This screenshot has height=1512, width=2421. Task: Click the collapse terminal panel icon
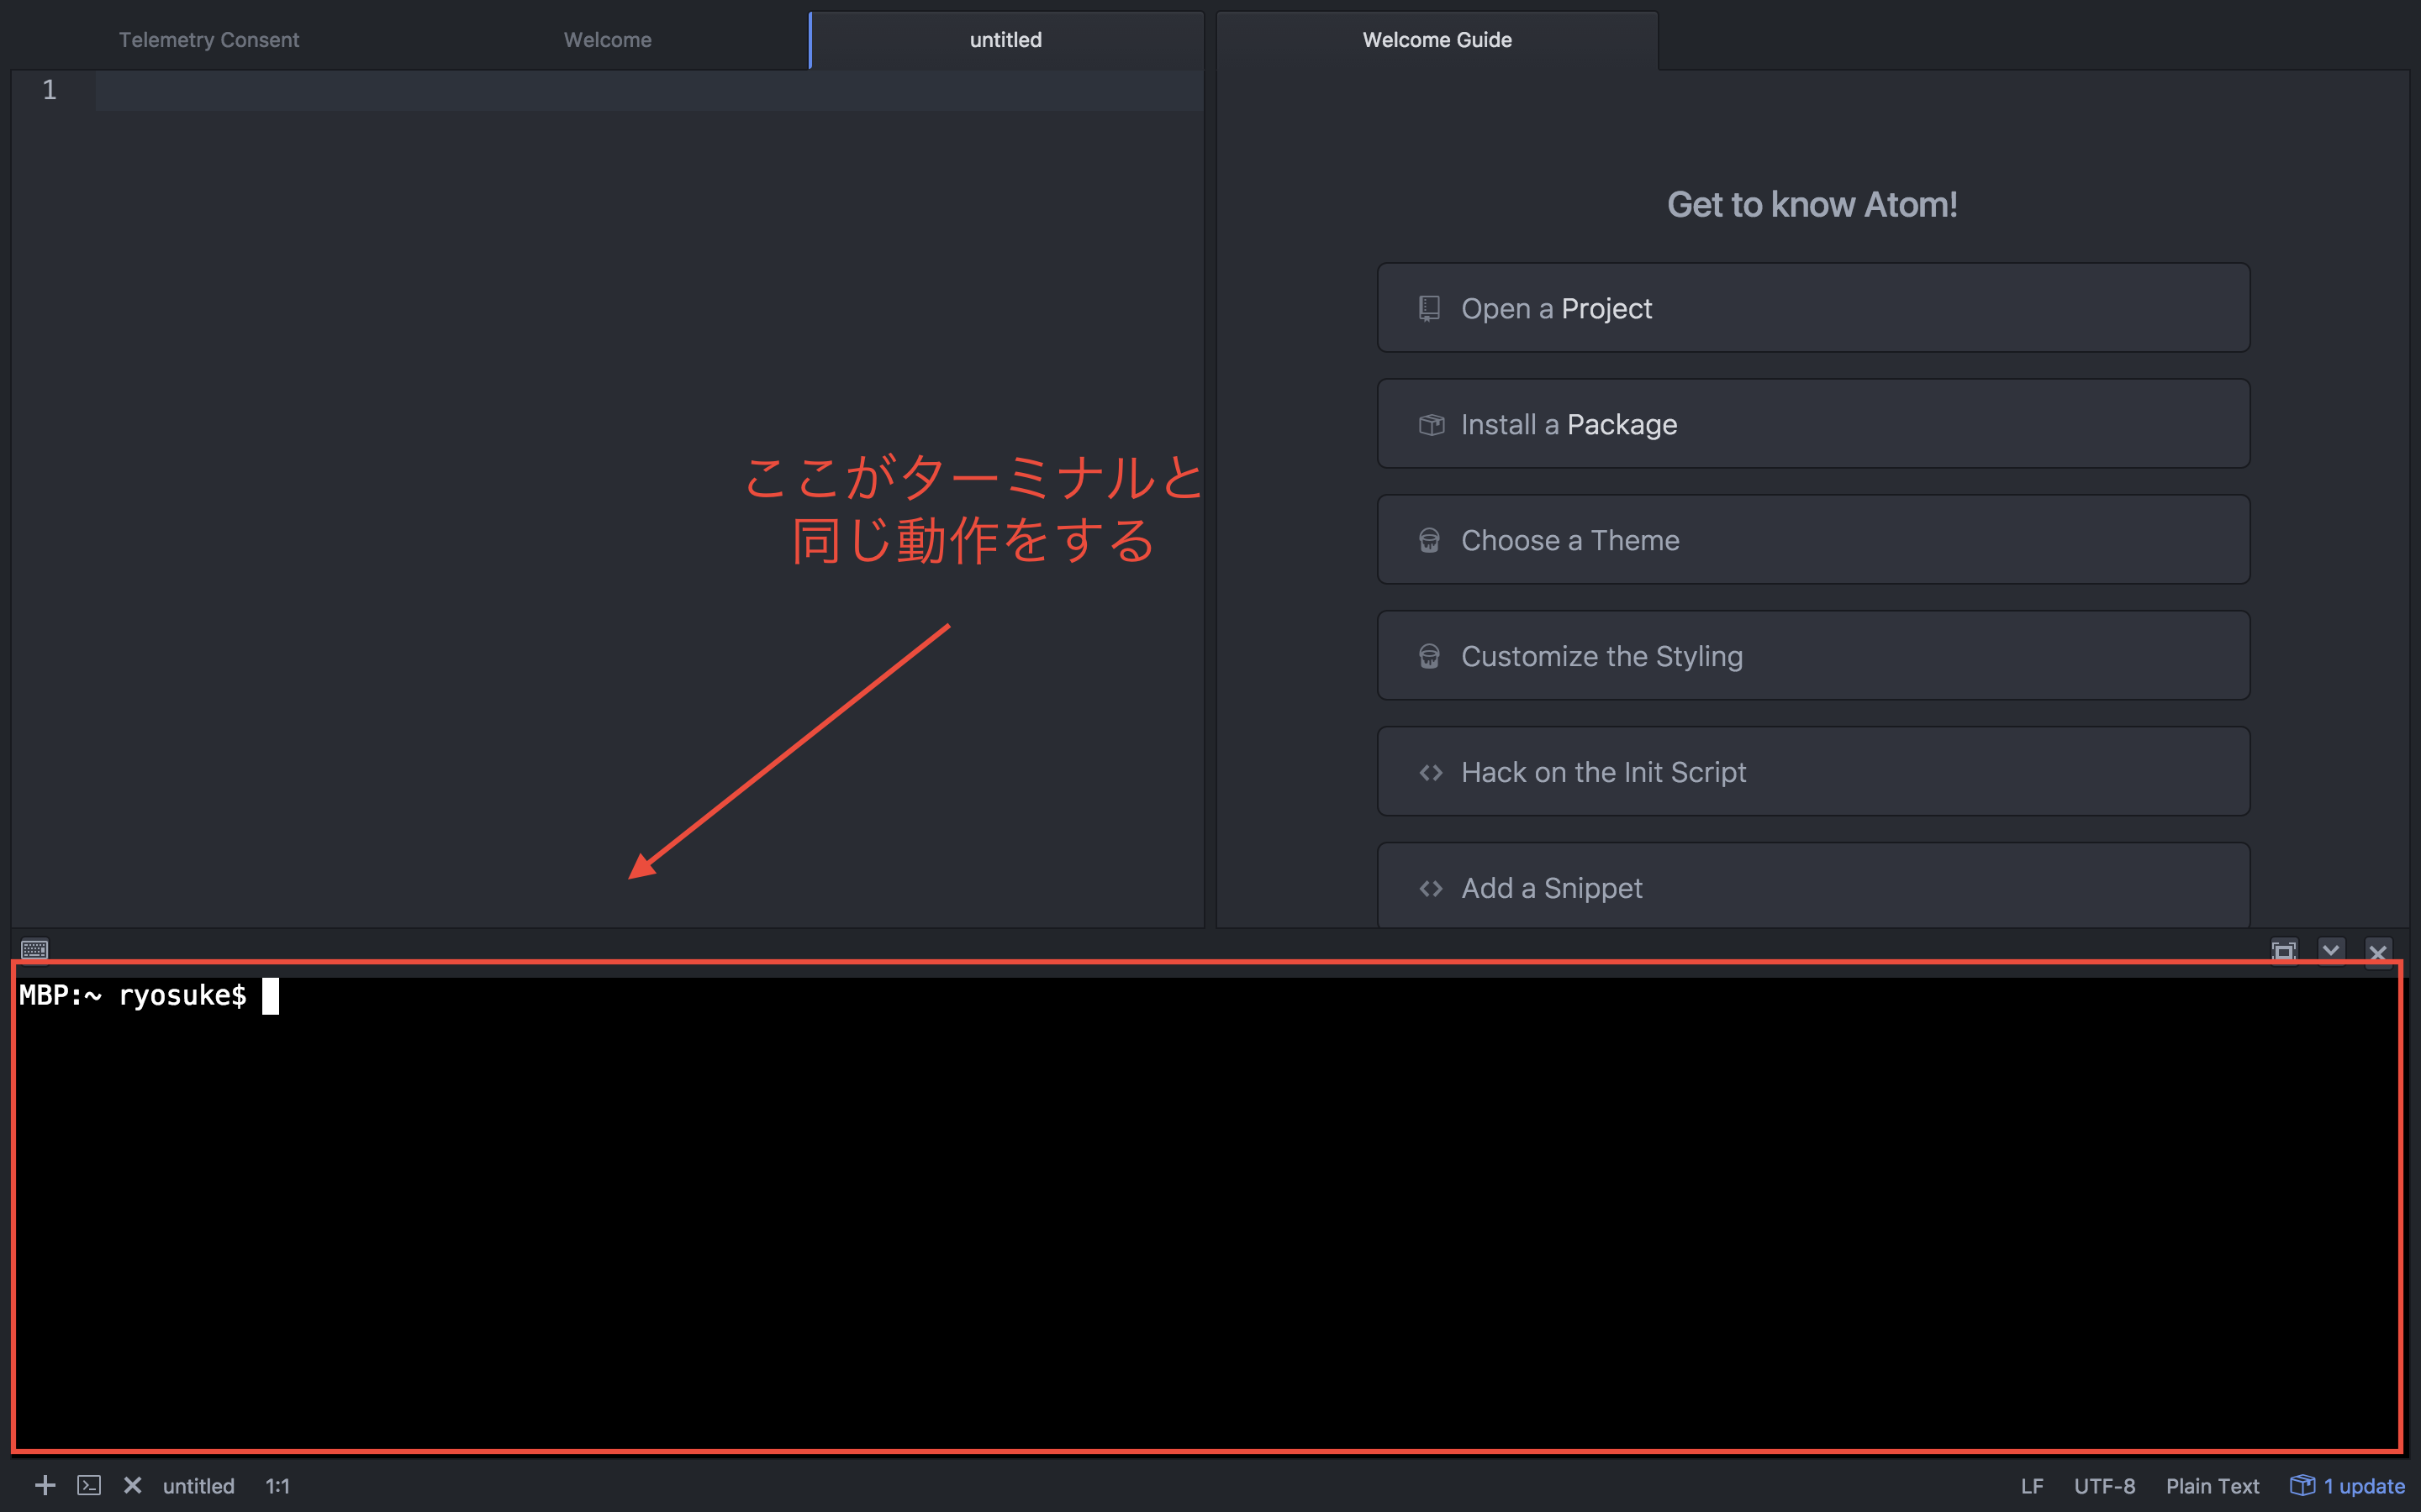pos(2330,949)
